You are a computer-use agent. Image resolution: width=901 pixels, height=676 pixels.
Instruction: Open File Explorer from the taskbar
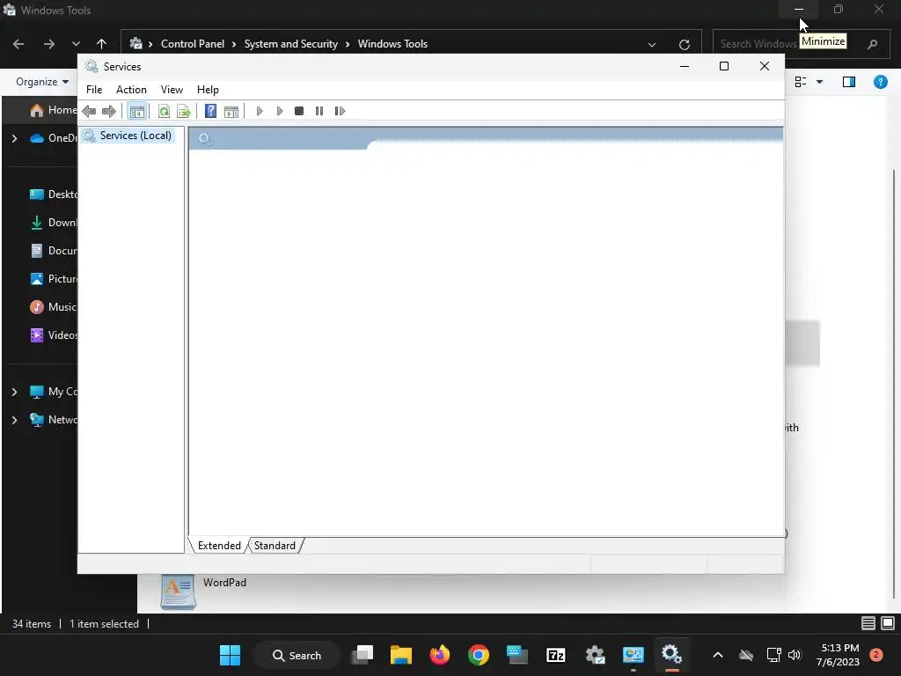click(401, 655)
